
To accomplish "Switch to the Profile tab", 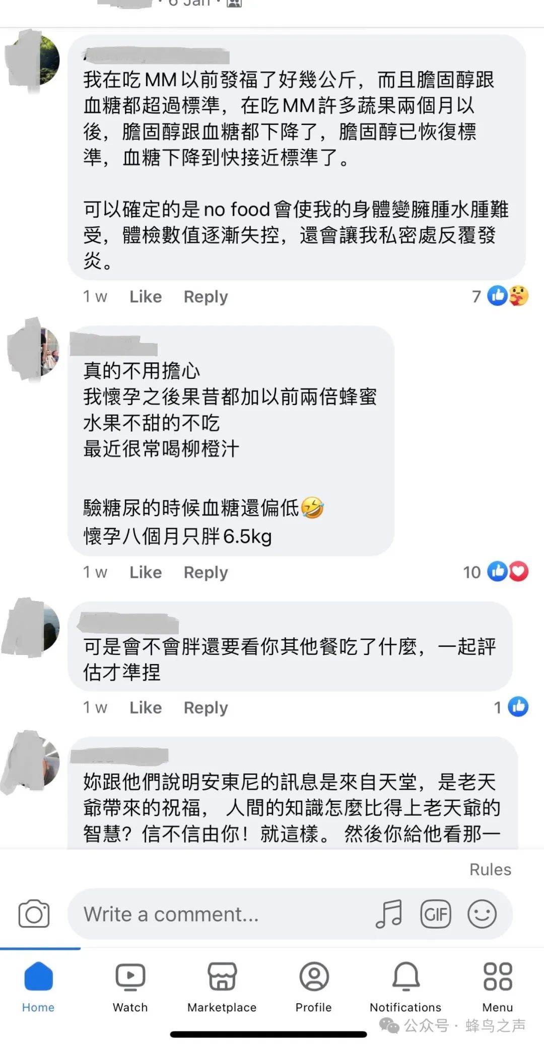I will tap(314, 987).
